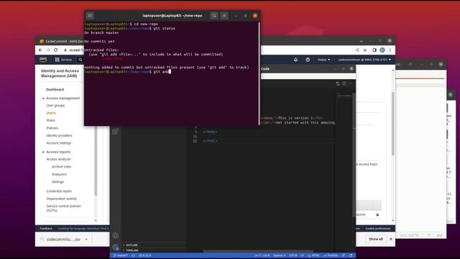This screenshot has height=259, width=460.
Task: Open VS Code Manage gear icon
Action: [x=116, y=247]
